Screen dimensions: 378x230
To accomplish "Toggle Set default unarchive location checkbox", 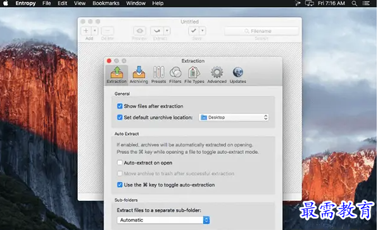I will (x=120, y=117).
